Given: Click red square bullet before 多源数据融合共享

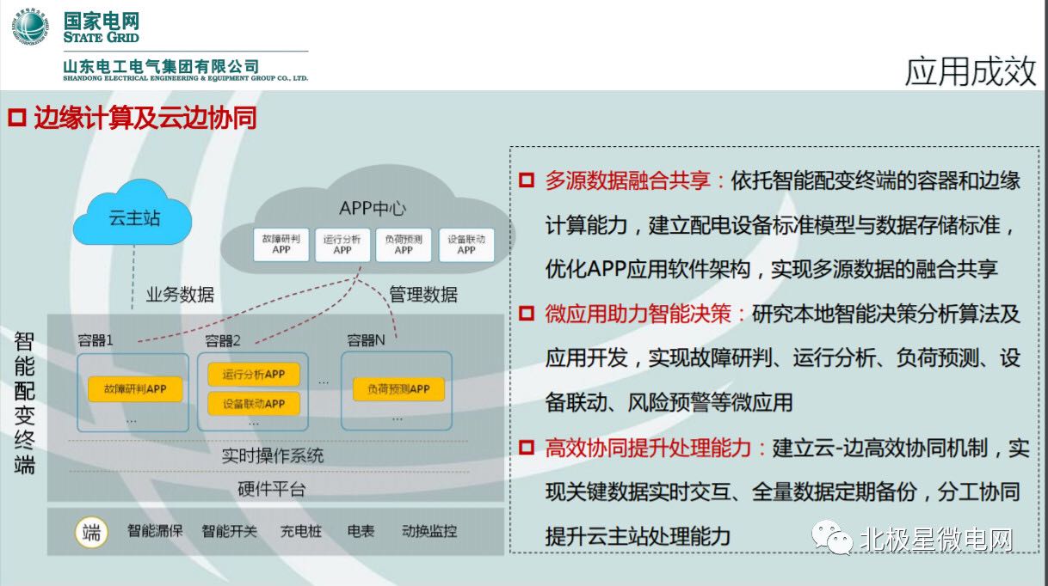Looking at the screenshot, I should pyautogui.click(x=527, y=181).
